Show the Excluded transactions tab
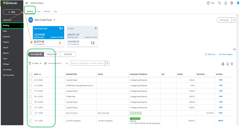Image resolution: width=242 pixels, height=128 pixels. coord(68,54)
